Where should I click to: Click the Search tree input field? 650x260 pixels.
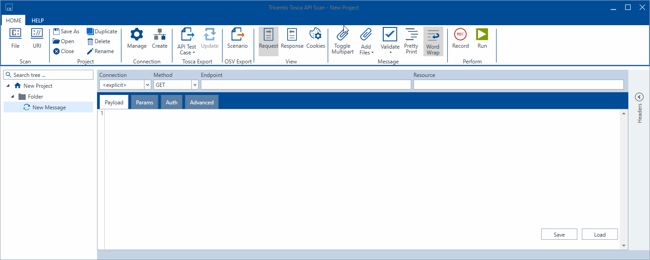coord(48,75)
